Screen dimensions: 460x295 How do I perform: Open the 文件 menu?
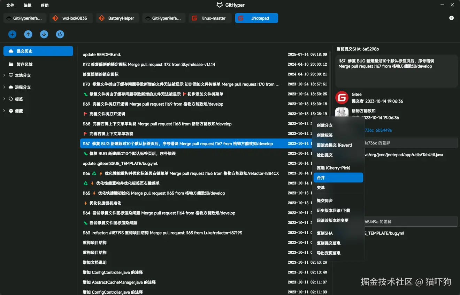click(10, 5)
